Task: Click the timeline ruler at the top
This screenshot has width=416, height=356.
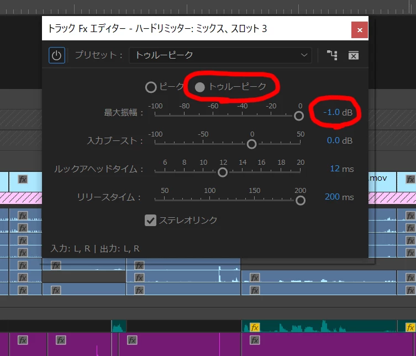Action: pos(208,8)
